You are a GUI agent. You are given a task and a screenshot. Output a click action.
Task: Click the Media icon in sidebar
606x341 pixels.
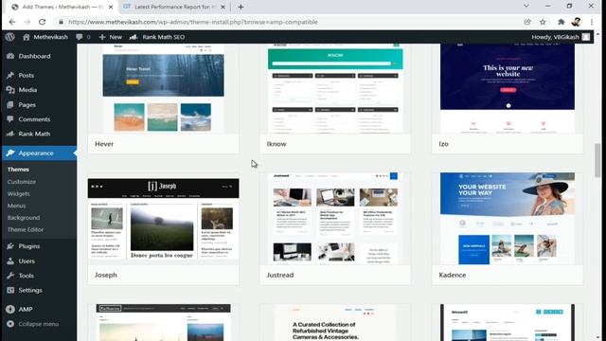(10, 90)
